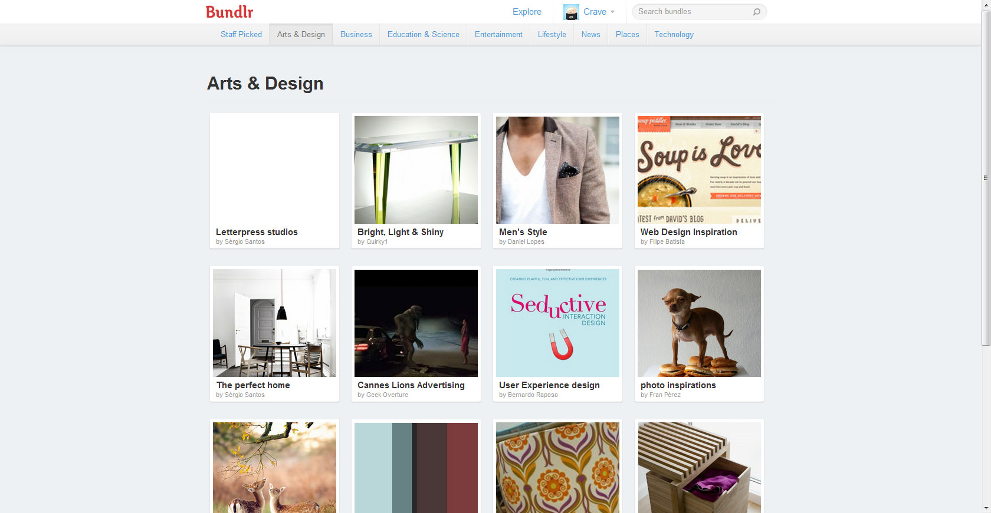Visit author Fran Pérez's profile

coord(665,395)
